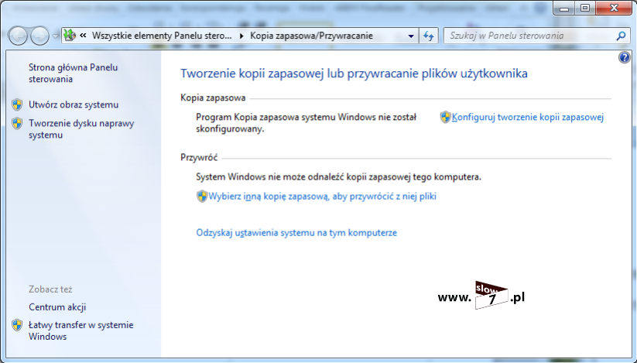Click the Back navigation arrow button

[18, 36]
